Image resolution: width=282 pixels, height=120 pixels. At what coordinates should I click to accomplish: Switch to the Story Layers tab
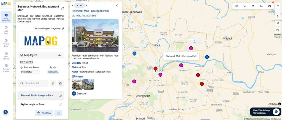coord(26,62)
